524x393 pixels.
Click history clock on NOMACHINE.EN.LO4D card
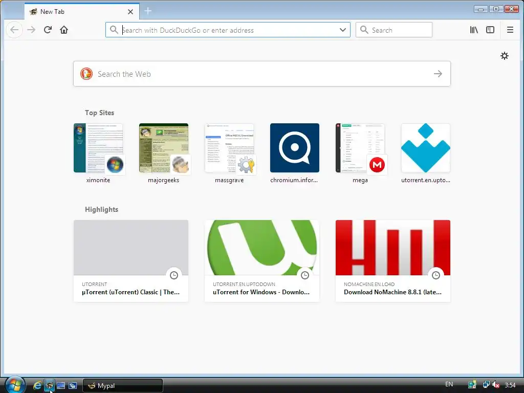436,275
